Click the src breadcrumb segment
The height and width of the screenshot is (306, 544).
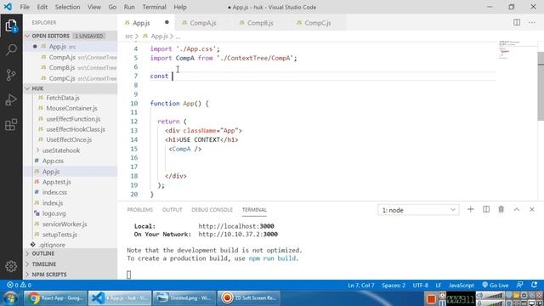pos(128,36)
